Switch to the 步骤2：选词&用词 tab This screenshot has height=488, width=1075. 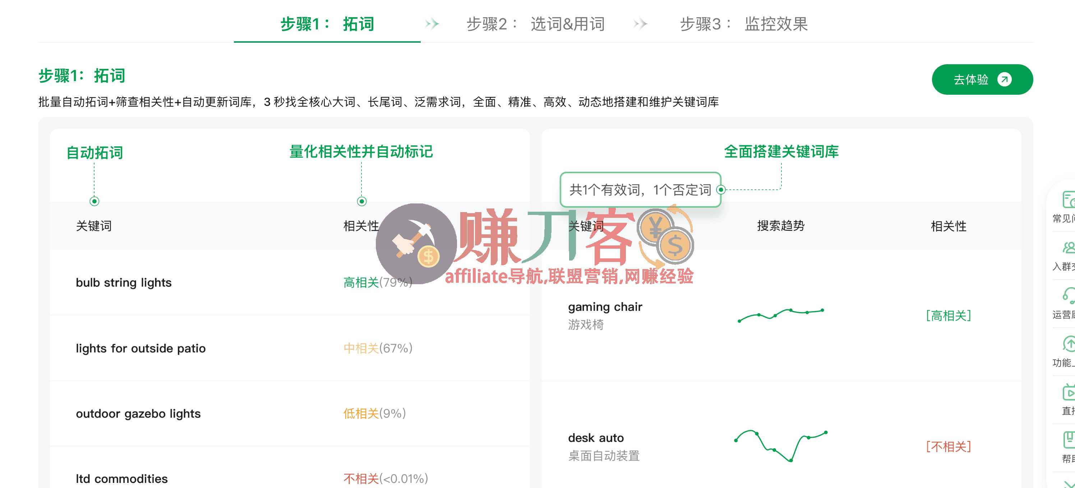[535, 24]
